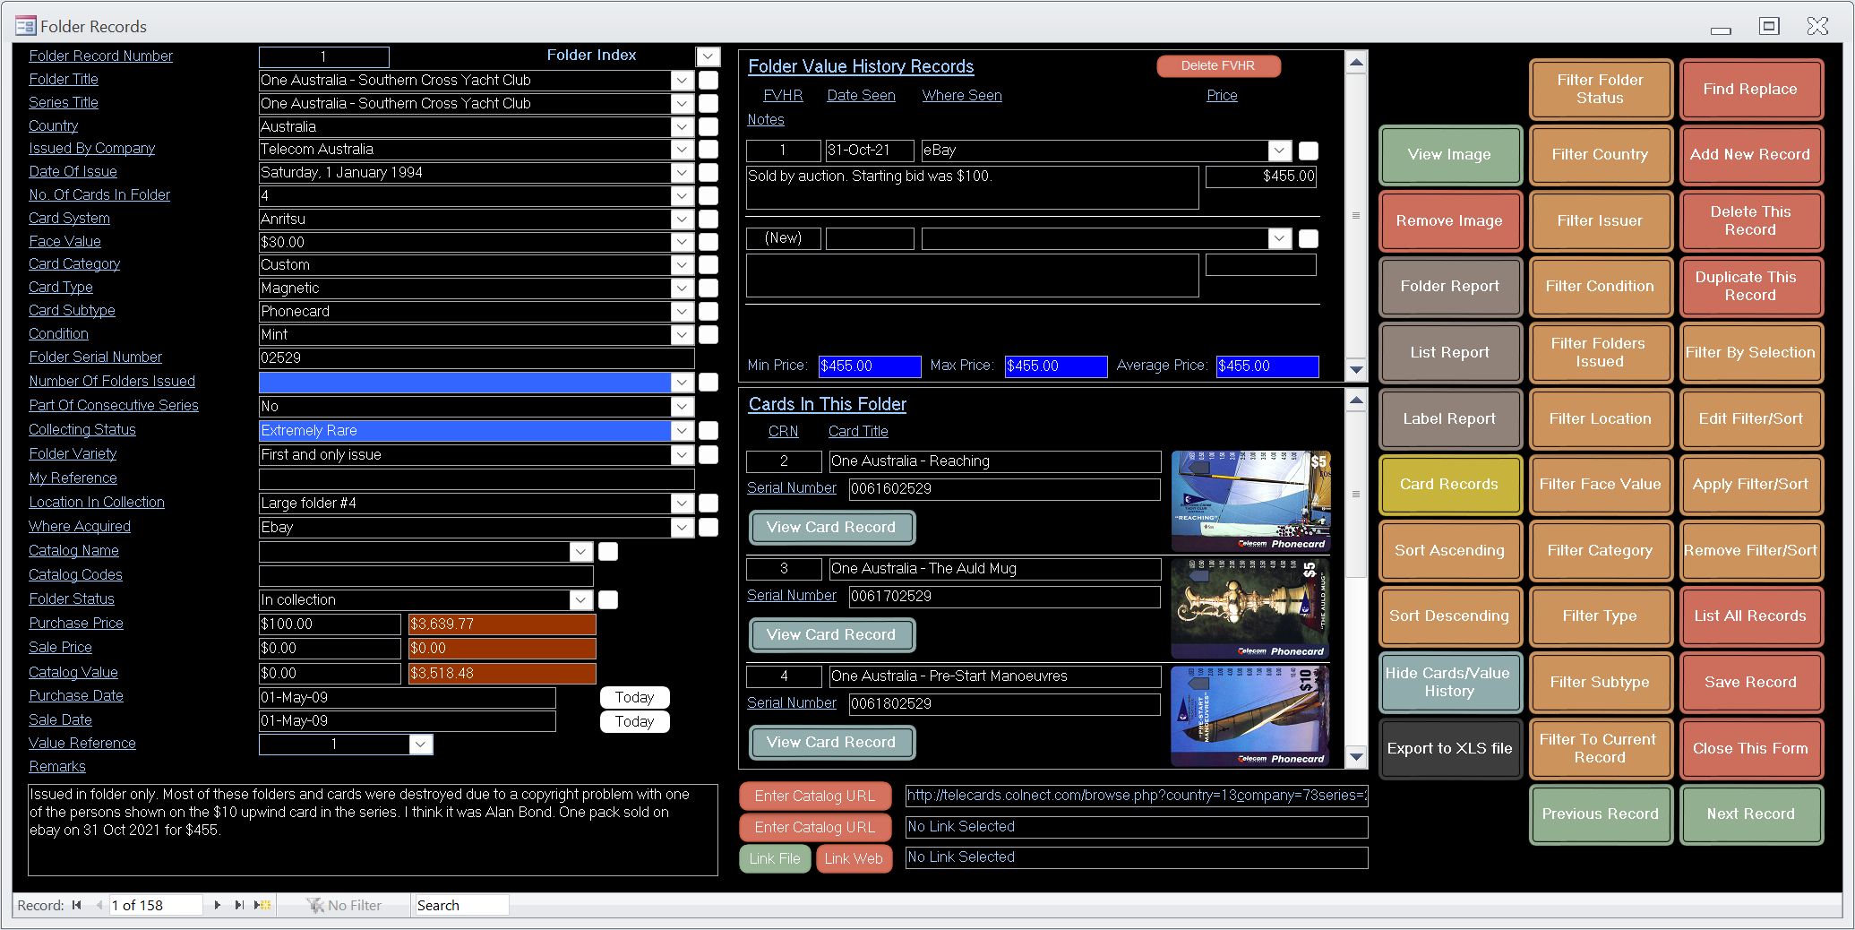Check the box beside Folder Status field

click(x=608, y=599)
